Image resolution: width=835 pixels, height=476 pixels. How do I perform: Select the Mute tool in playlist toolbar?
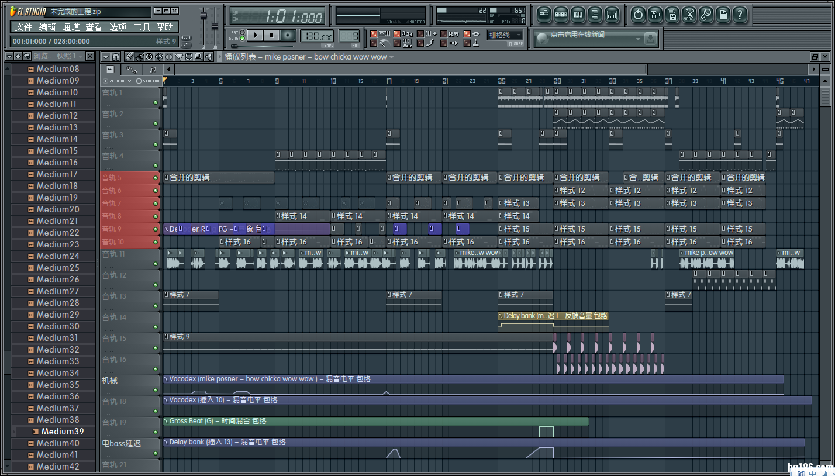159,56
